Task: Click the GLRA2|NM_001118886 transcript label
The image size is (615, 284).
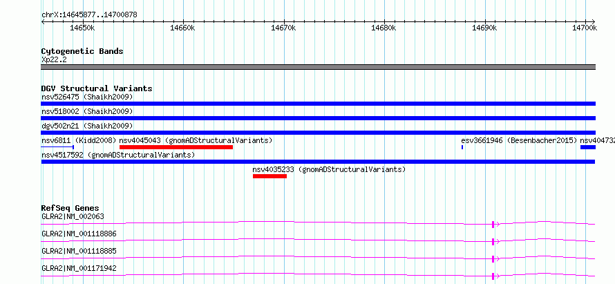Action: pyautogui.click(x=79, y=234)
